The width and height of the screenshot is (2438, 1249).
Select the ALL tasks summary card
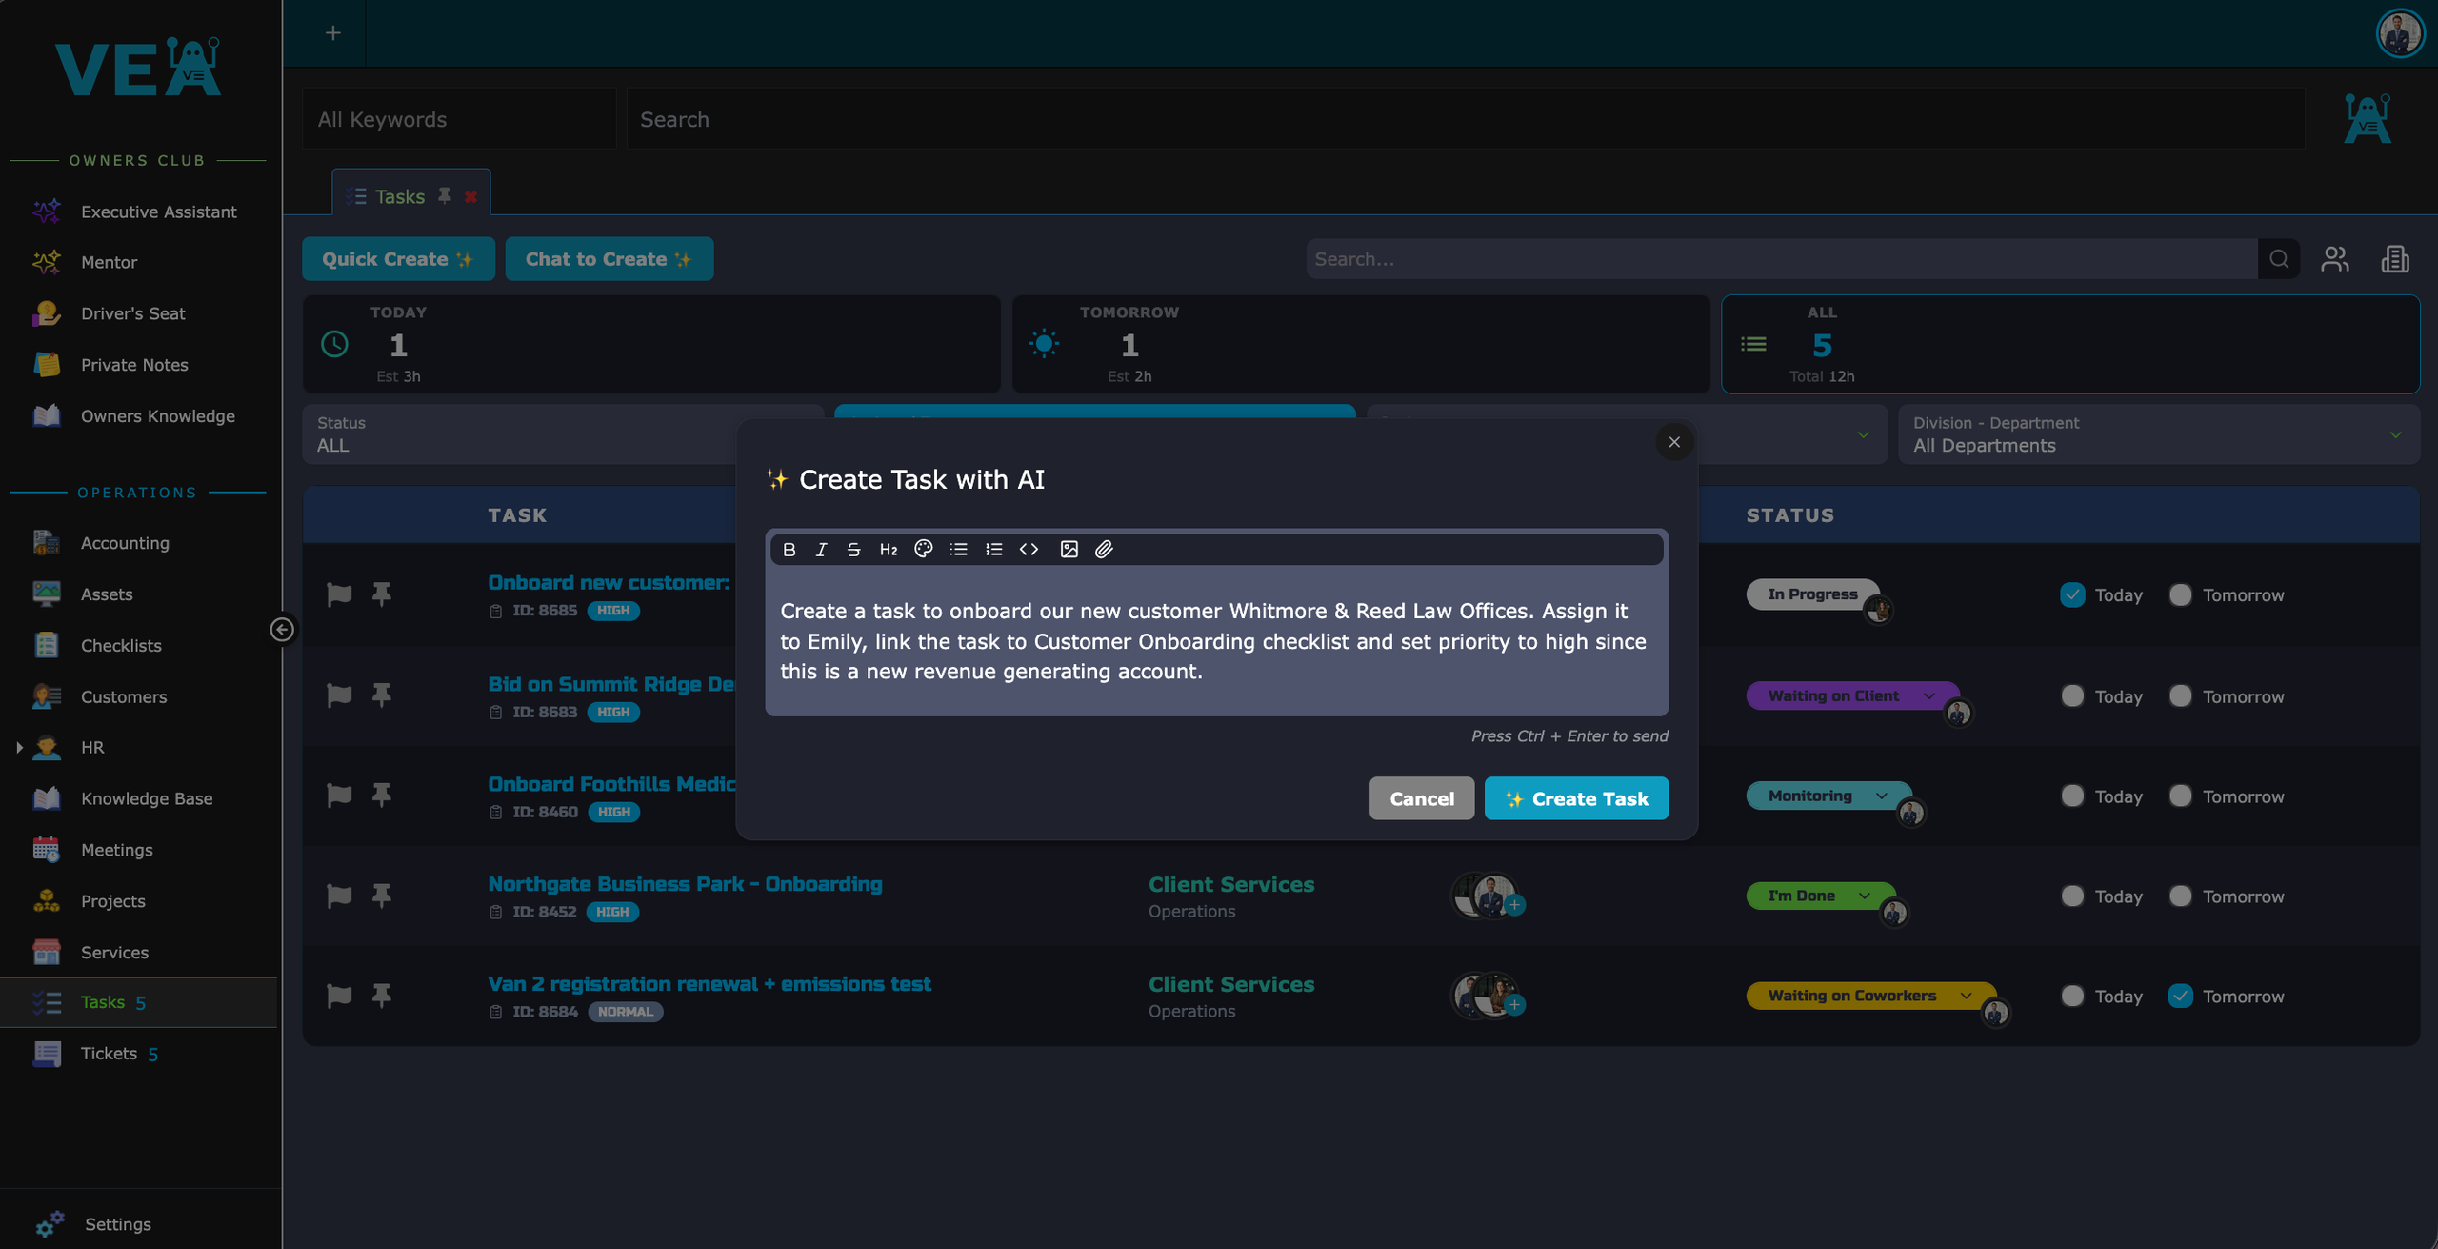coord(2069,344)
